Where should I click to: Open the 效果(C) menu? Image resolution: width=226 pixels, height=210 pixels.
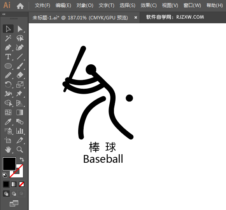(149, 5)
